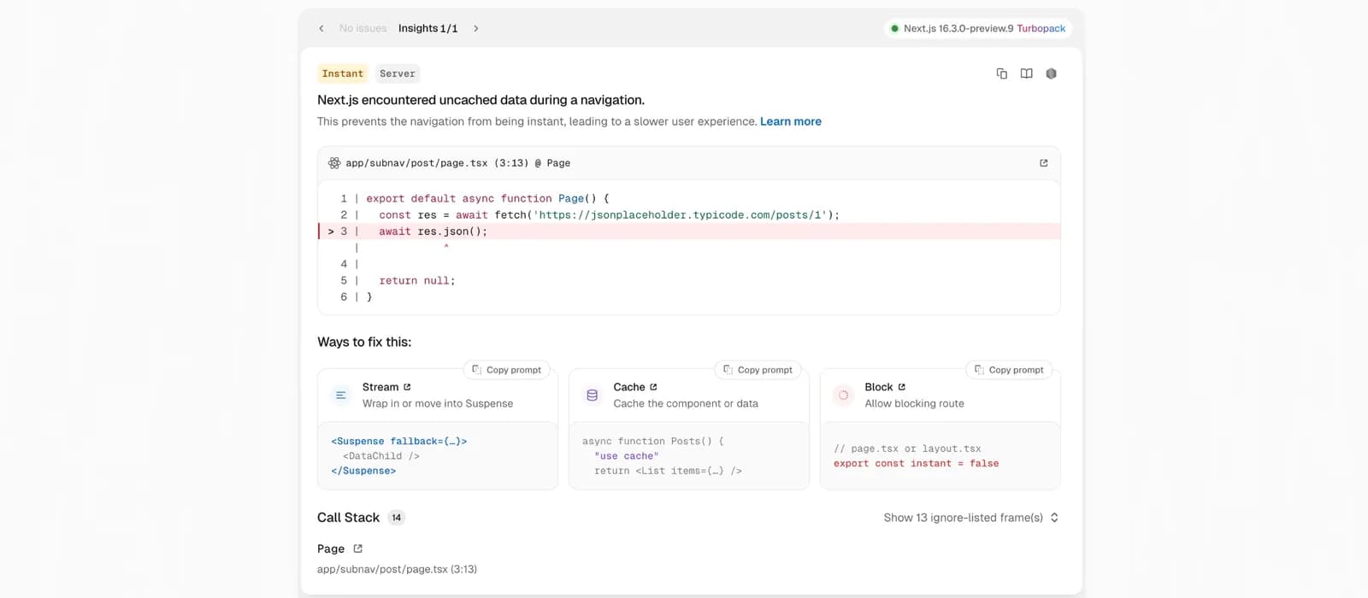Viewport: 1368px width, 598px height.
Task: Open the Block docs external link icon
Action: click(901, 387)
